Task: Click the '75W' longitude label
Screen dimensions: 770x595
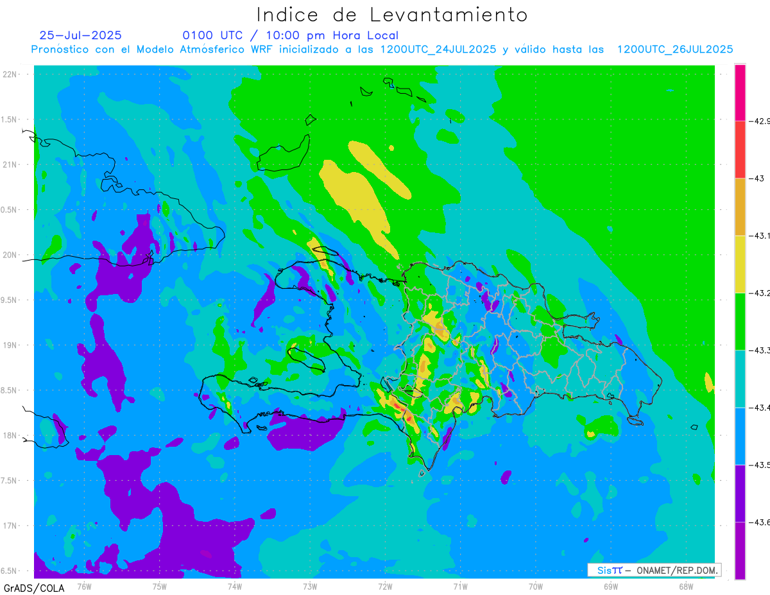Action: (x=159, y=586)
